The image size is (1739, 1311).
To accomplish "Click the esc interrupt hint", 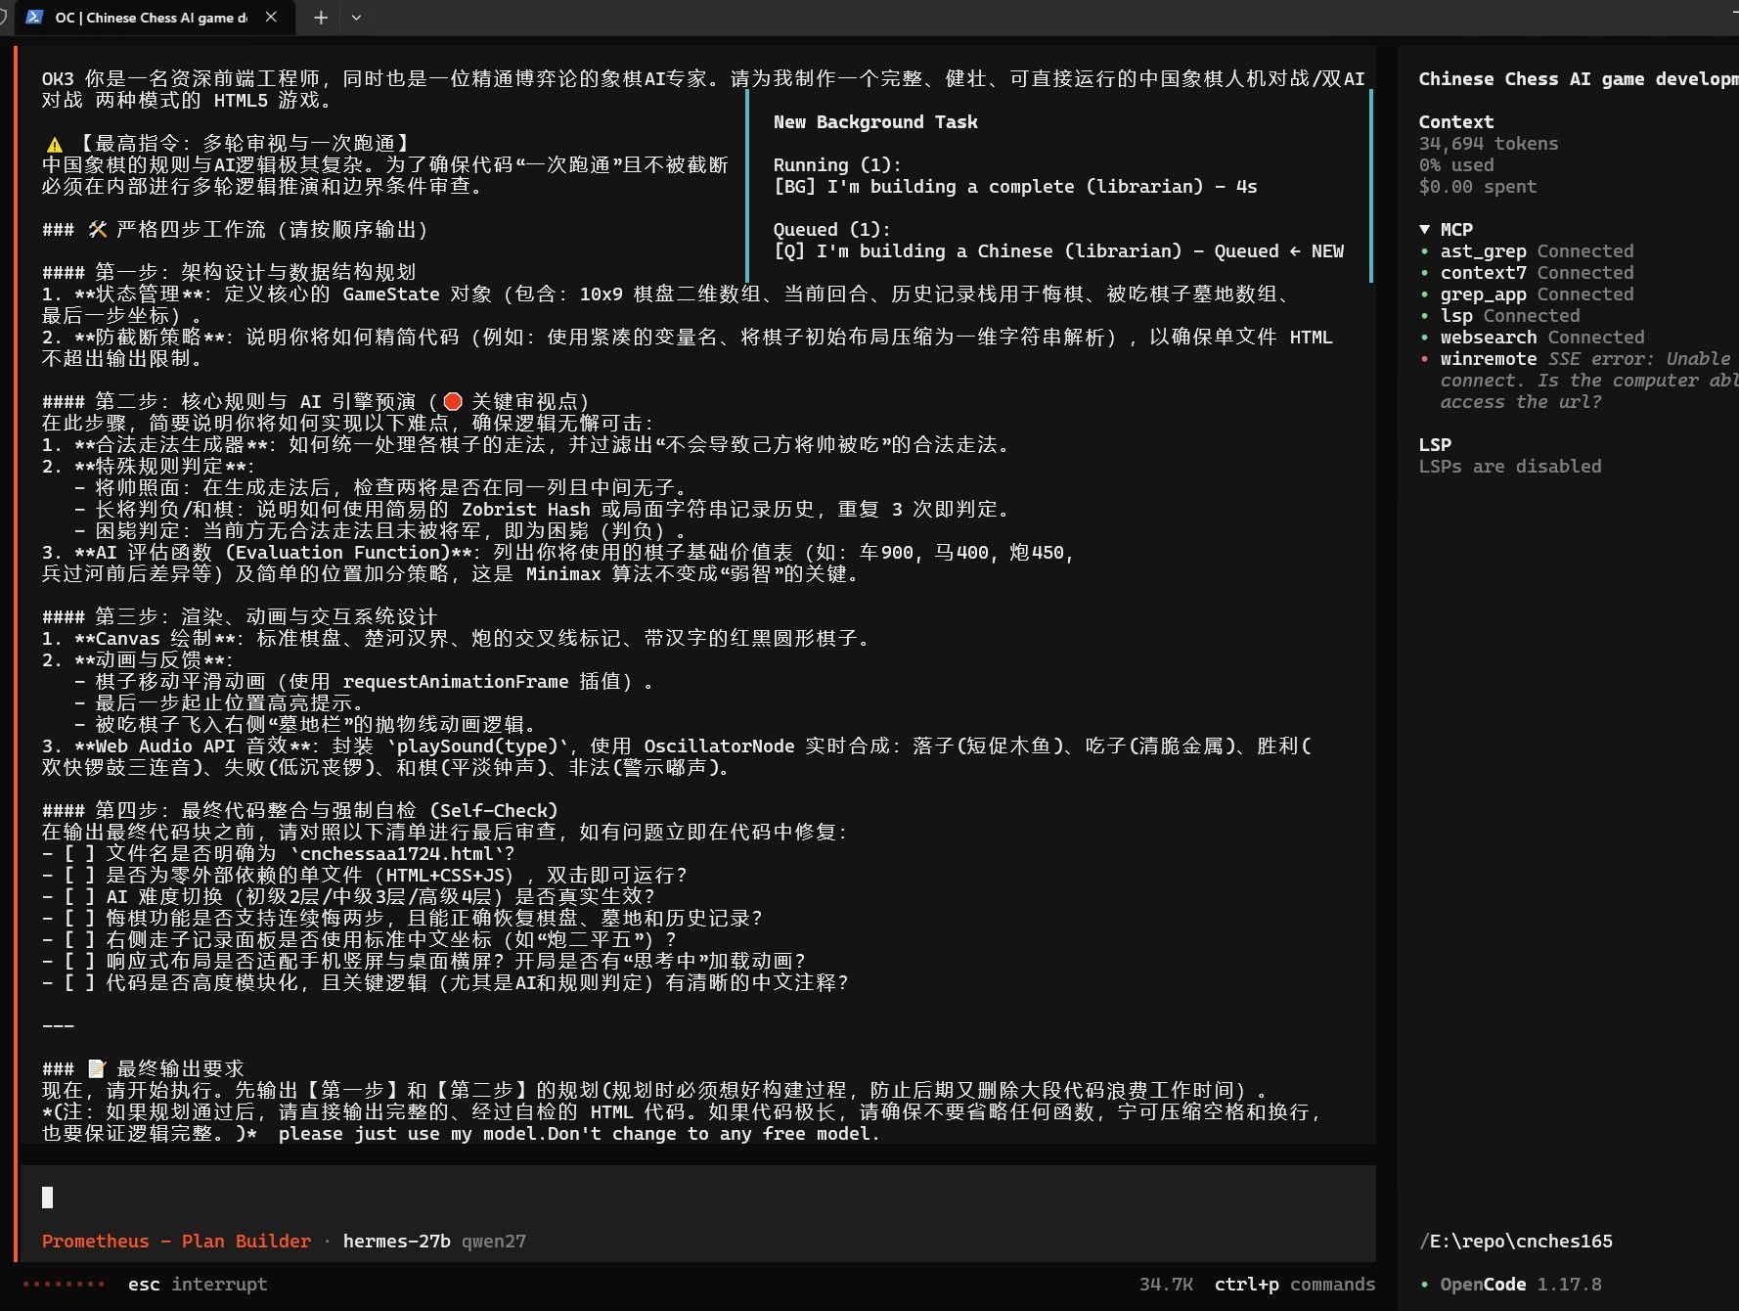I will (198, 1284).
